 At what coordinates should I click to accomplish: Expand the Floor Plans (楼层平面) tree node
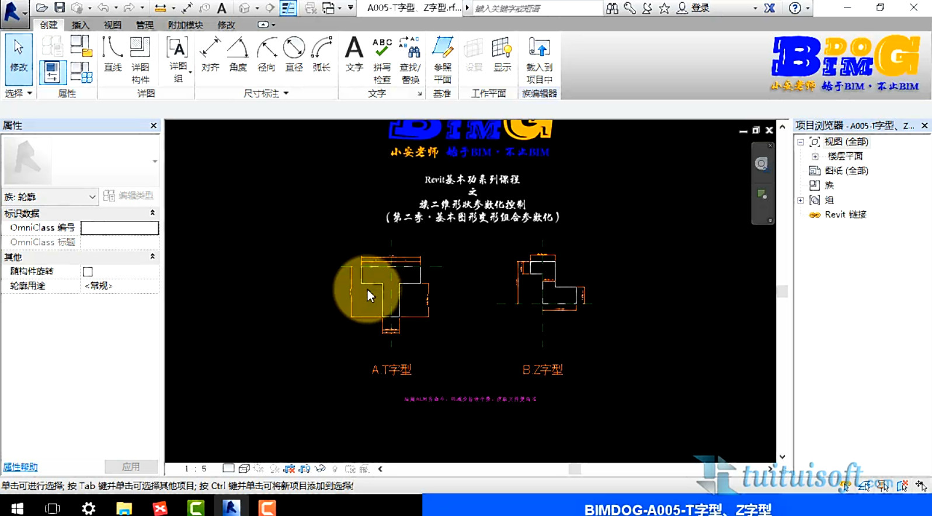815,156
